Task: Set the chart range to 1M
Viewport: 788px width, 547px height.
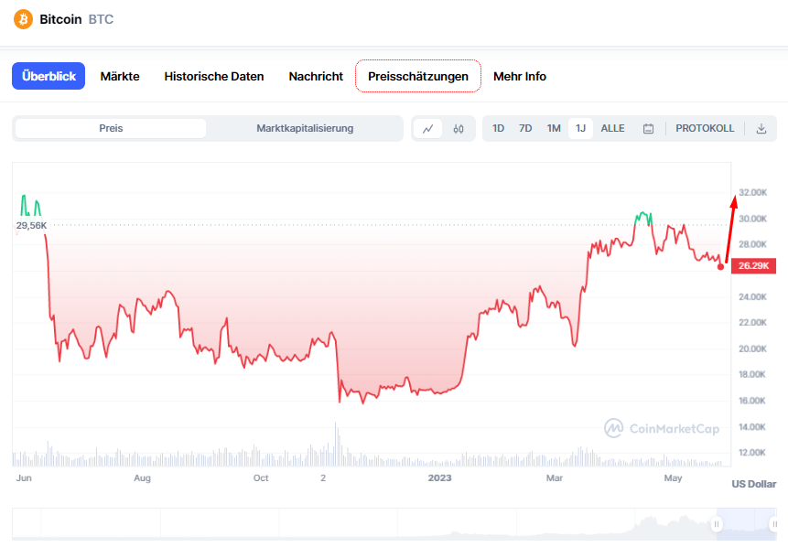Action: pyautogui.click(x=554, y=129)
